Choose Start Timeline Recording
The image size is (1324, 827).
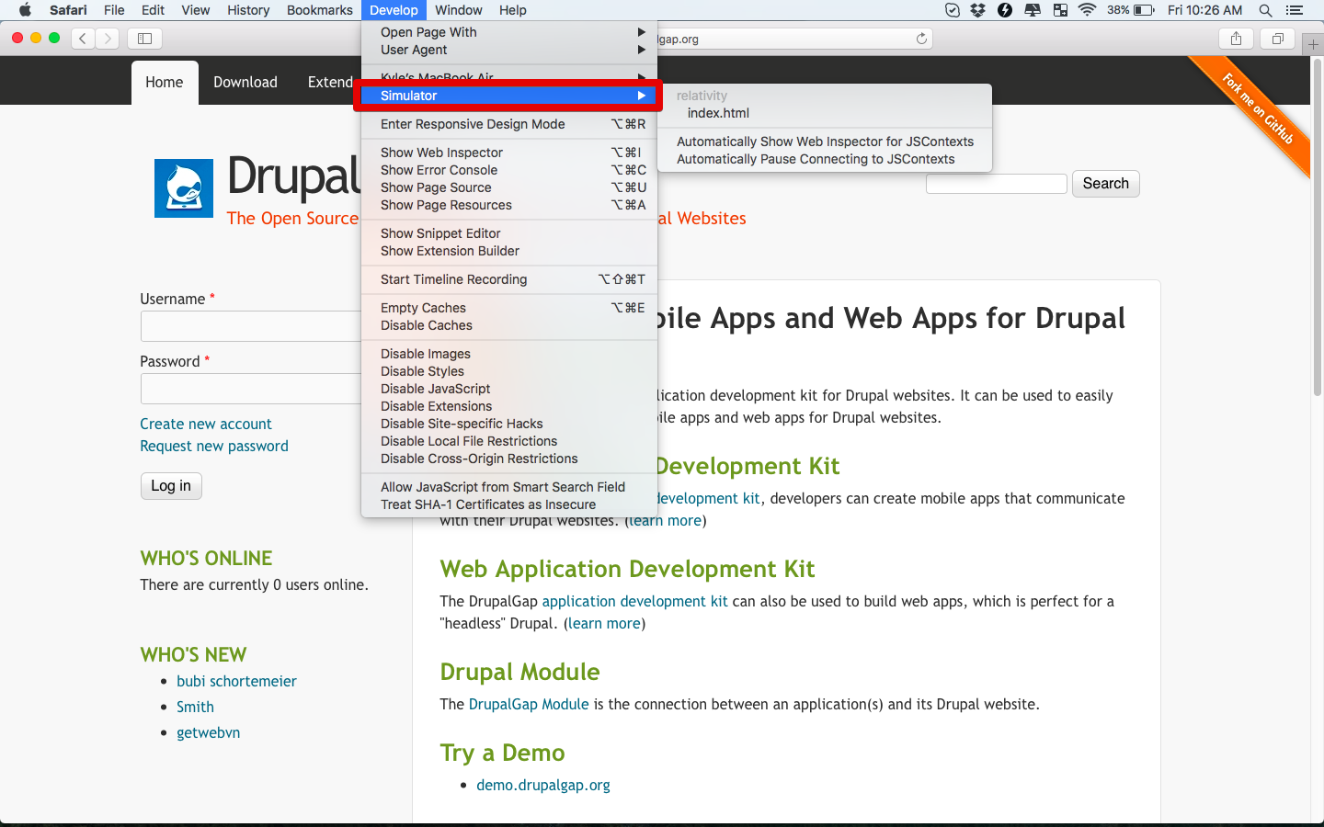point(509,279)
